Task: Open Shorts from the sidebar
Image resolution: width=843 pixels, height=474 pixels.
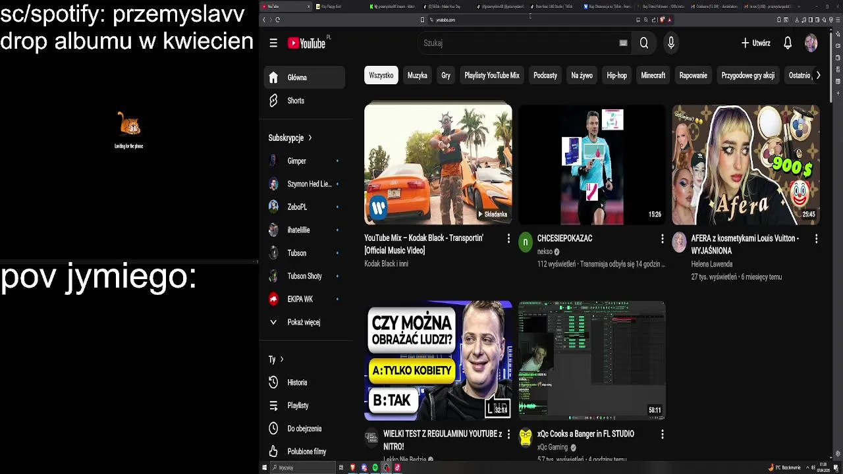Action: tap(304, 101)
